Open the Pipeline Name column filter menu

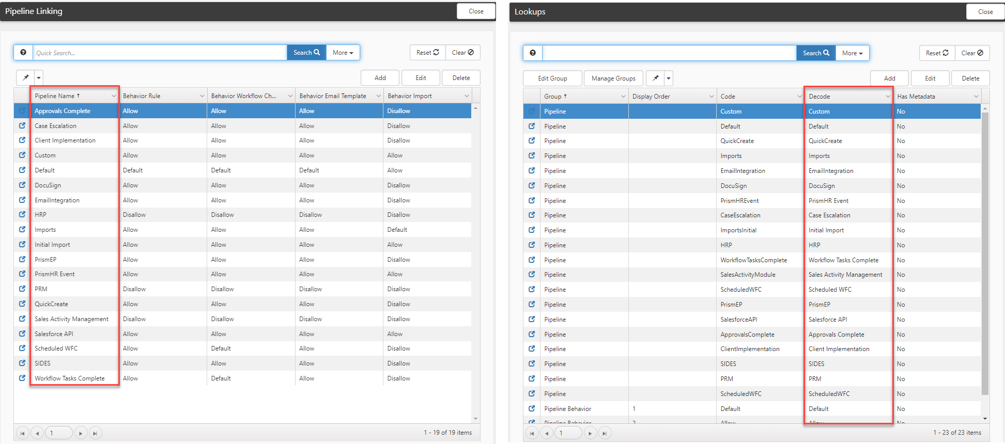[x=114, y=96]
